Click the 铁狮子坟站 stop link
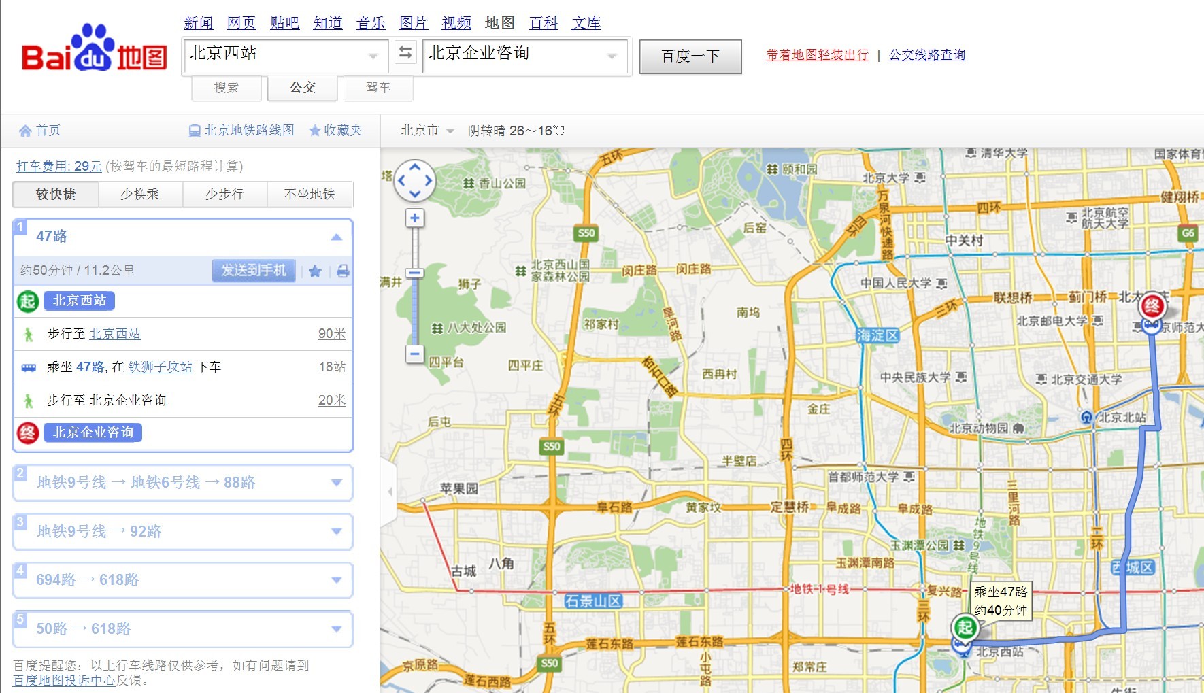The image size is (1204, 693). point(161,367)
